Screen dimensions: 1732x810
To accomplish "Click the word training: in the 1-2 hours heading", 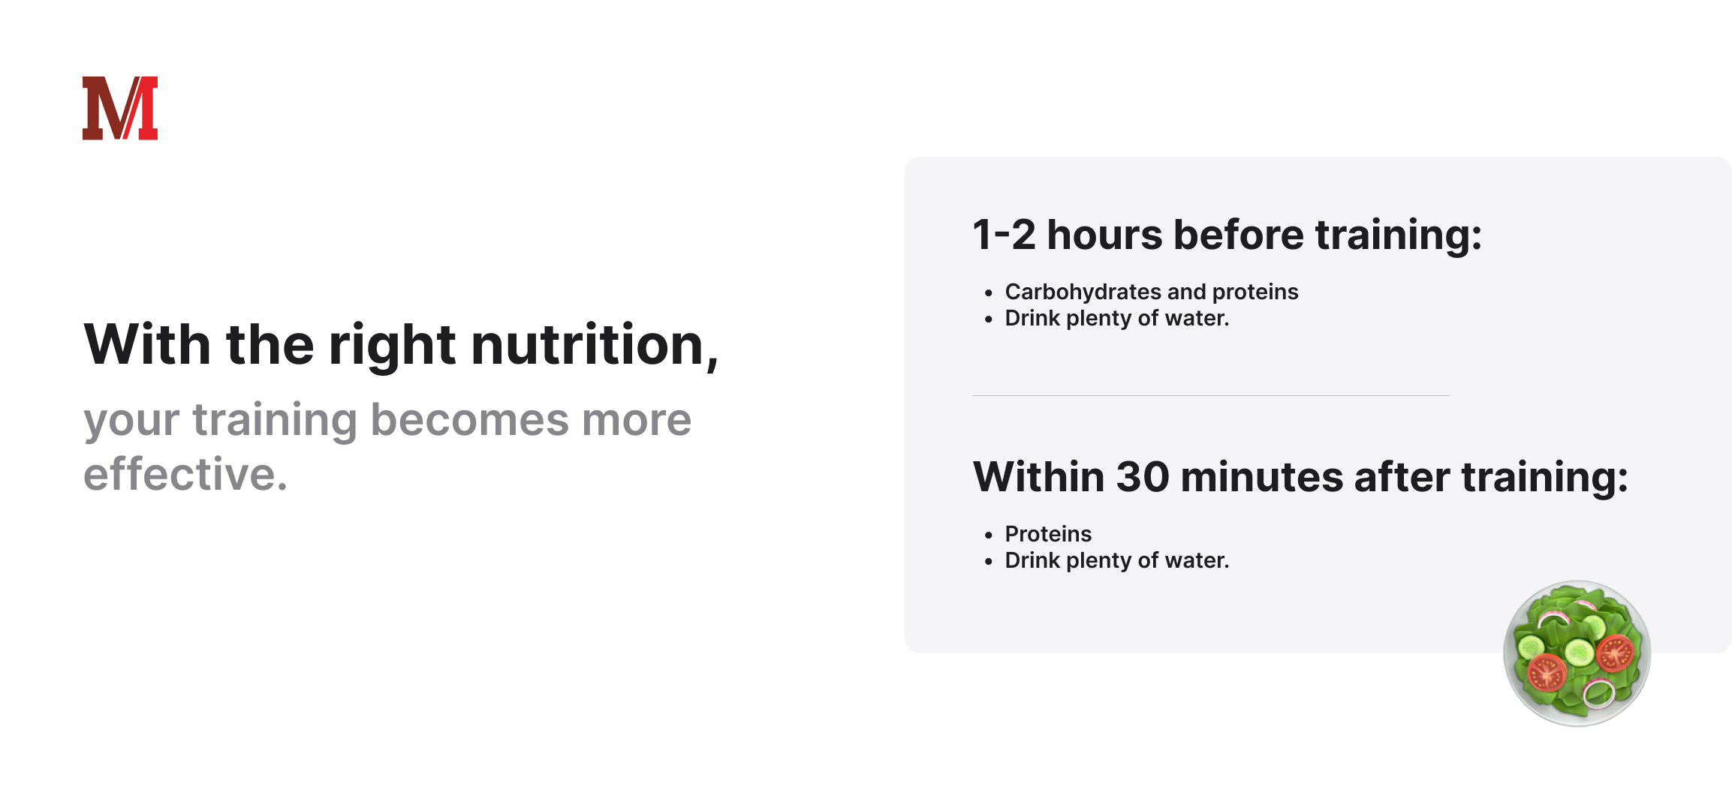I will [1399, 235].
